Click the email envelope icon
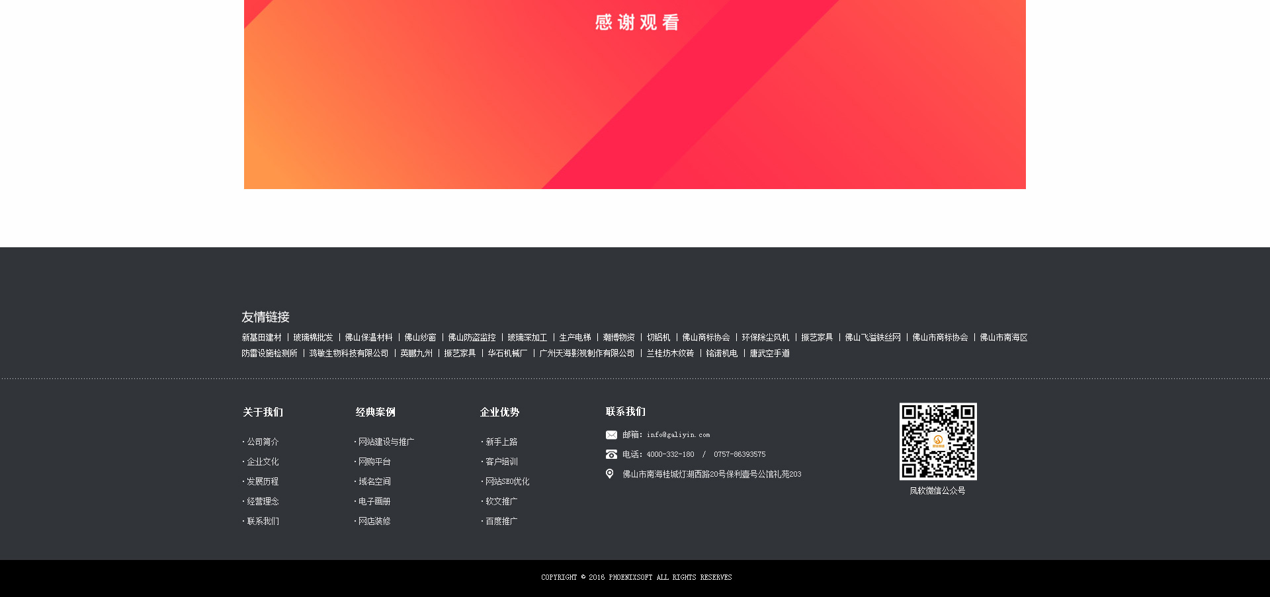 [x=611, y=435]
